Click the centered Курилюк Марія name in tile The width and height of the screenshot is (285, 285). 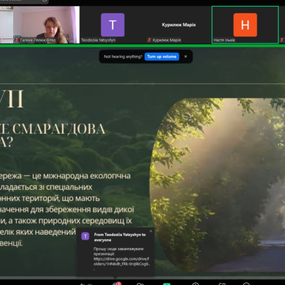tap(179, 25)
